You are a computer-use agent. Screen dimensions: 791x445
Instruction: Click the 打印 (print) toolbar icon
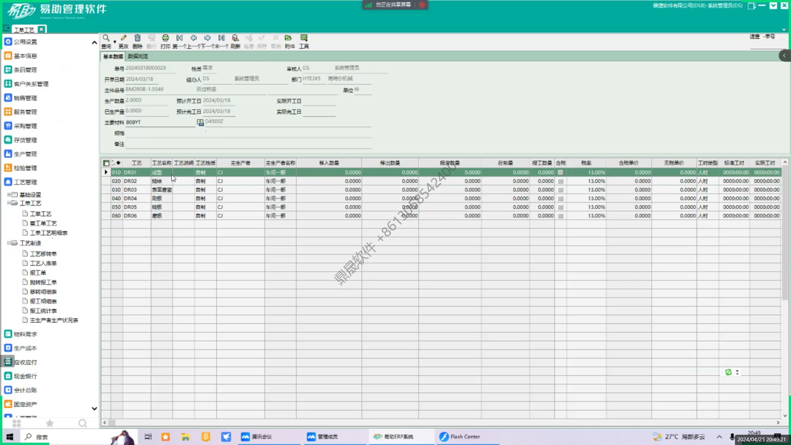[165, 38]
